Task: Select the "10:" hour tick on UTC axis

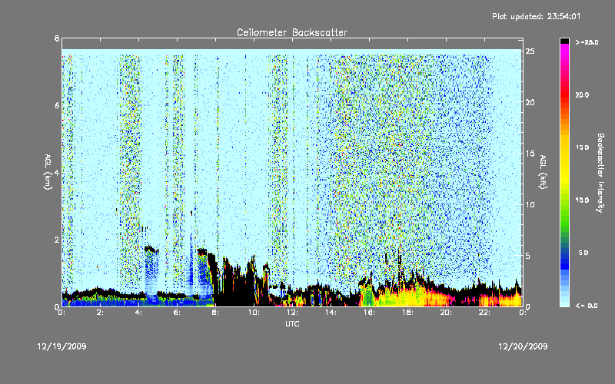Action: 254,313
